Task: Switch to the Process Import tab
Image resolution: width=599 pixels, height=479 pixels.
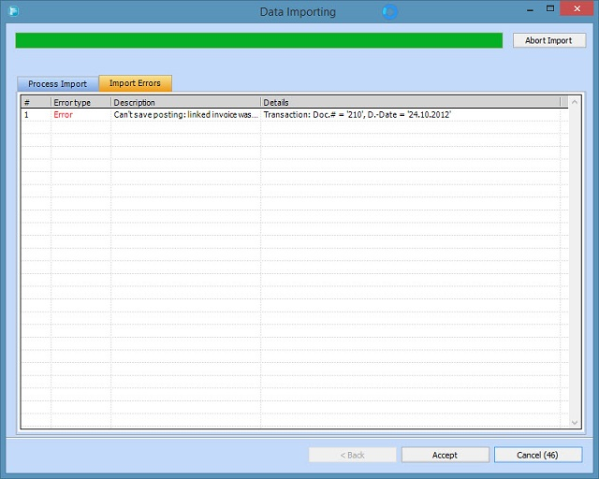Action: 57,83
